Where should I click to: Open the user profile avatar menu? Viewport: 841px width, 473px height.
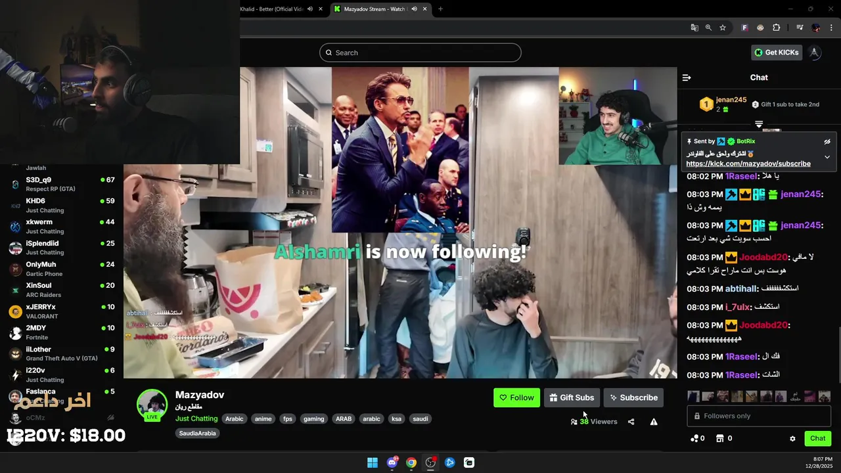click(x=815, y=53)
